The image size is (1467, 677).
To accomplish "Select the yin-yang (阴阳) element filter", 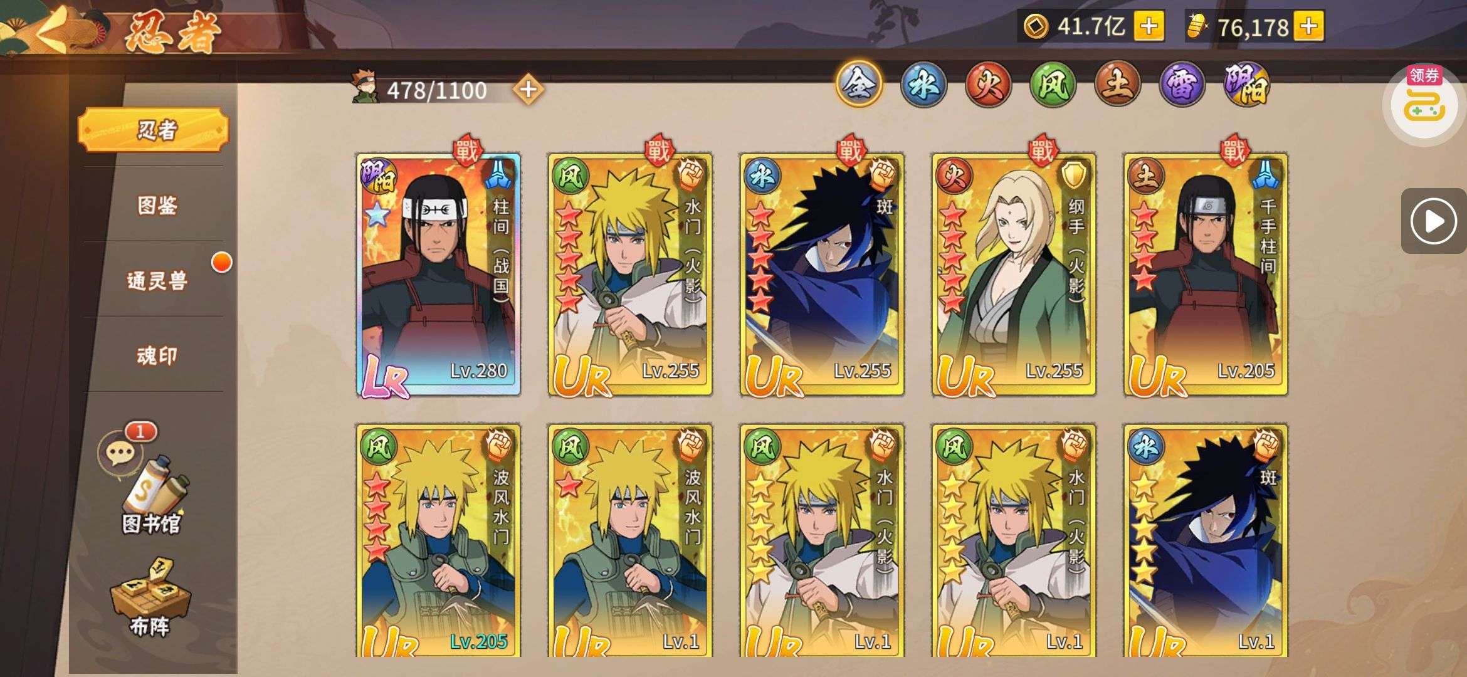I will coord(1247,85).
